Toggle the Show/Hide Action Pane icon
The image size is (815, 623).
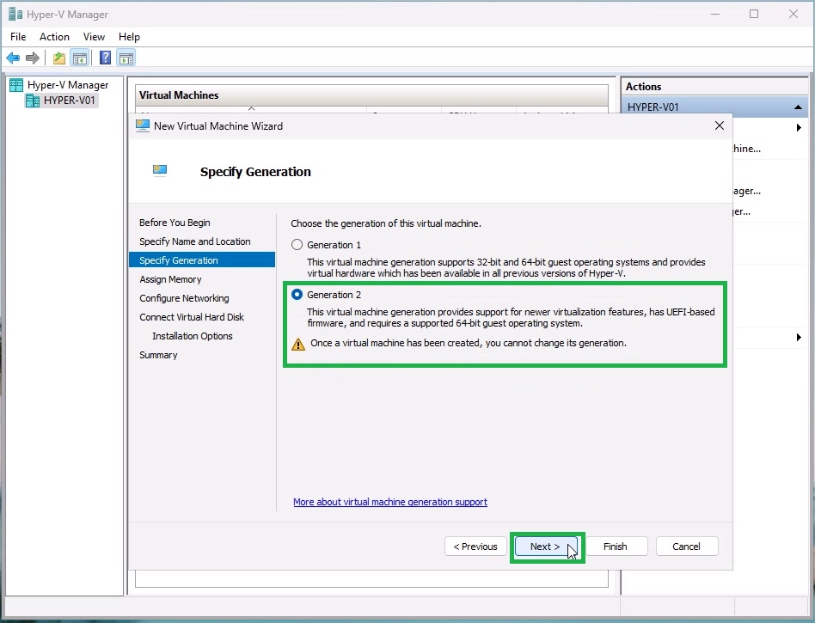[126, 58]
